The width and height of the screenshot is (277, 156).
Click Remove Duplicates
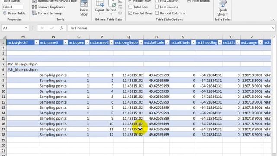click(48, 7)
